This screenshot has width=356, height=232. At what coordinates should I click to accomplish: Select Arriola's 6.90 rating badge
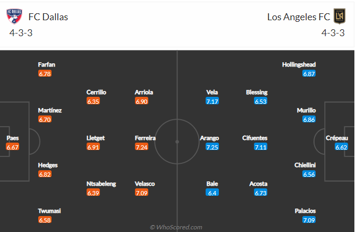[x=141, y=101]
